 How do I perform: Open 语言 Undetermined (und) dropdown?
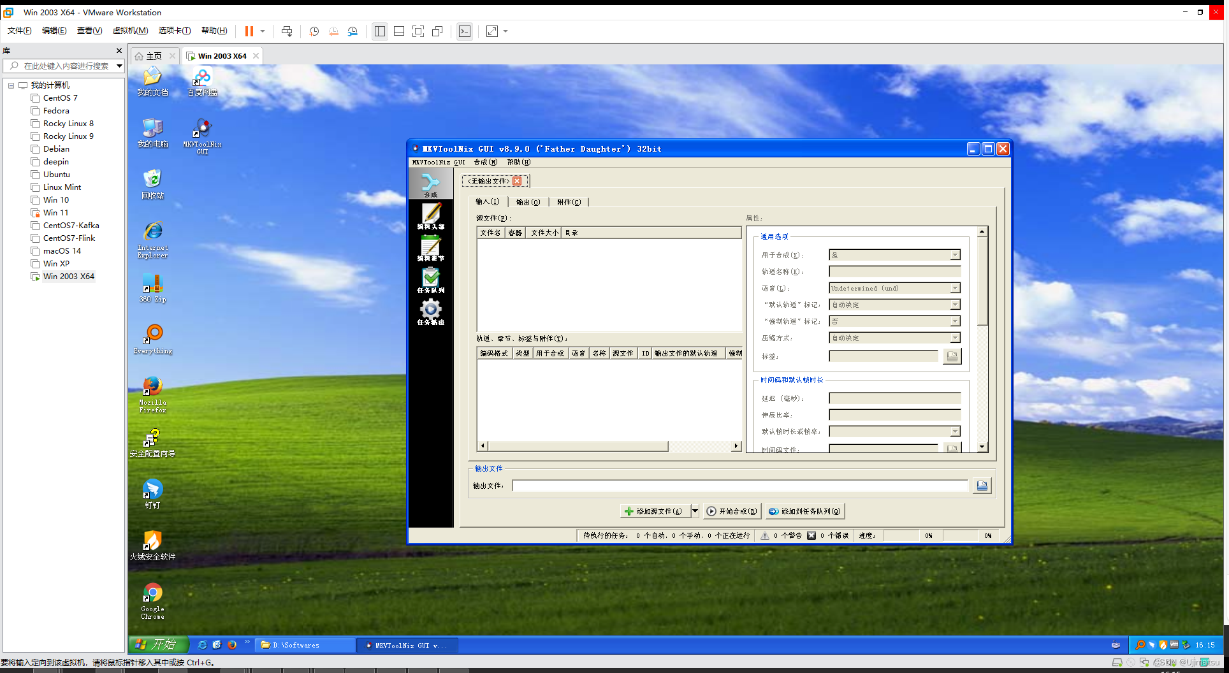coord(894,288)
